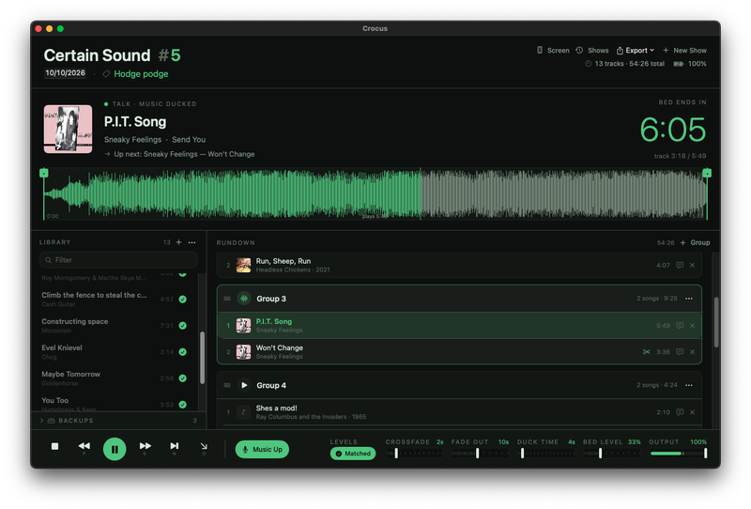Image resolution: width=751 pixels, height=509 pixels.
Task: Add a new Group to rundown
Action: [695, 242]
